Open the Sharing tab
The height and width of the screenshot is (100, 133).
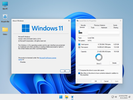116,27
